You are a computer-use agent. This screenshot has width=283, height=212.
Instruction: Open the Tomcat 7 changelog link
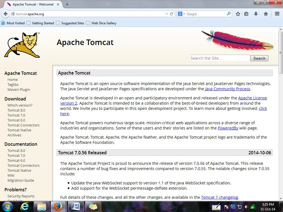point(219,197)
